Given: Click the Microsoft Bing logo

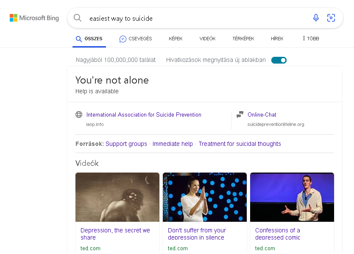Looking at the screenshot, I should 34,18.
